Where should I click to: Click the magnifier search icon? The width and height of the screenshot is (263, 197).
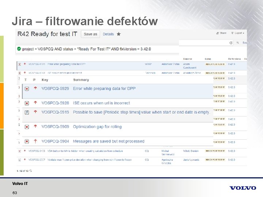(x=237, y=43)
